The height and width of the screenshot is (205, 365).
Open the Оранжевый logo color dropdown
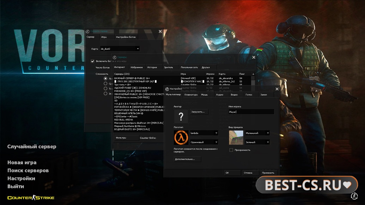click(x=204, y=142)
